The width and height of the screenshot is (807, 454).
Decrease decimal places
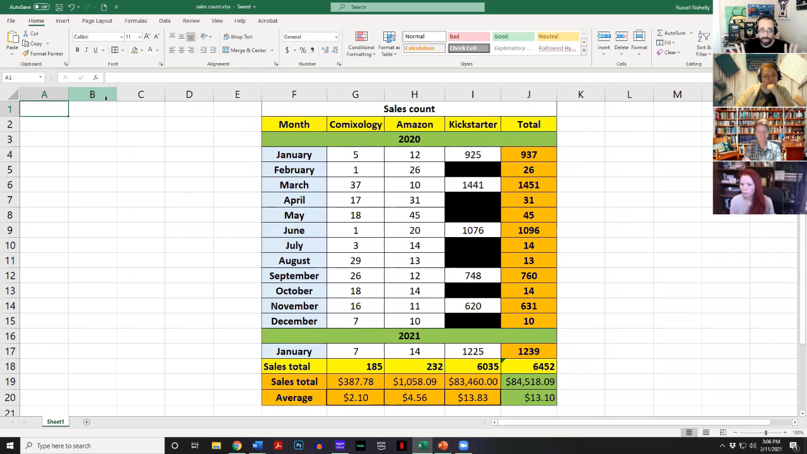[x=334, y=50]
